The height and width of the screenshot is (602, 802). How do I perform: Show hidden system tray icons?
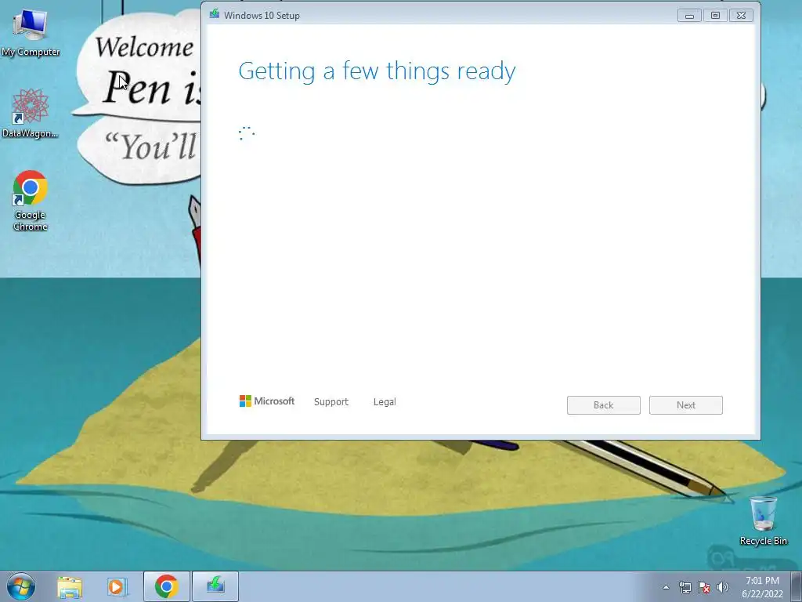click(666, 587)
